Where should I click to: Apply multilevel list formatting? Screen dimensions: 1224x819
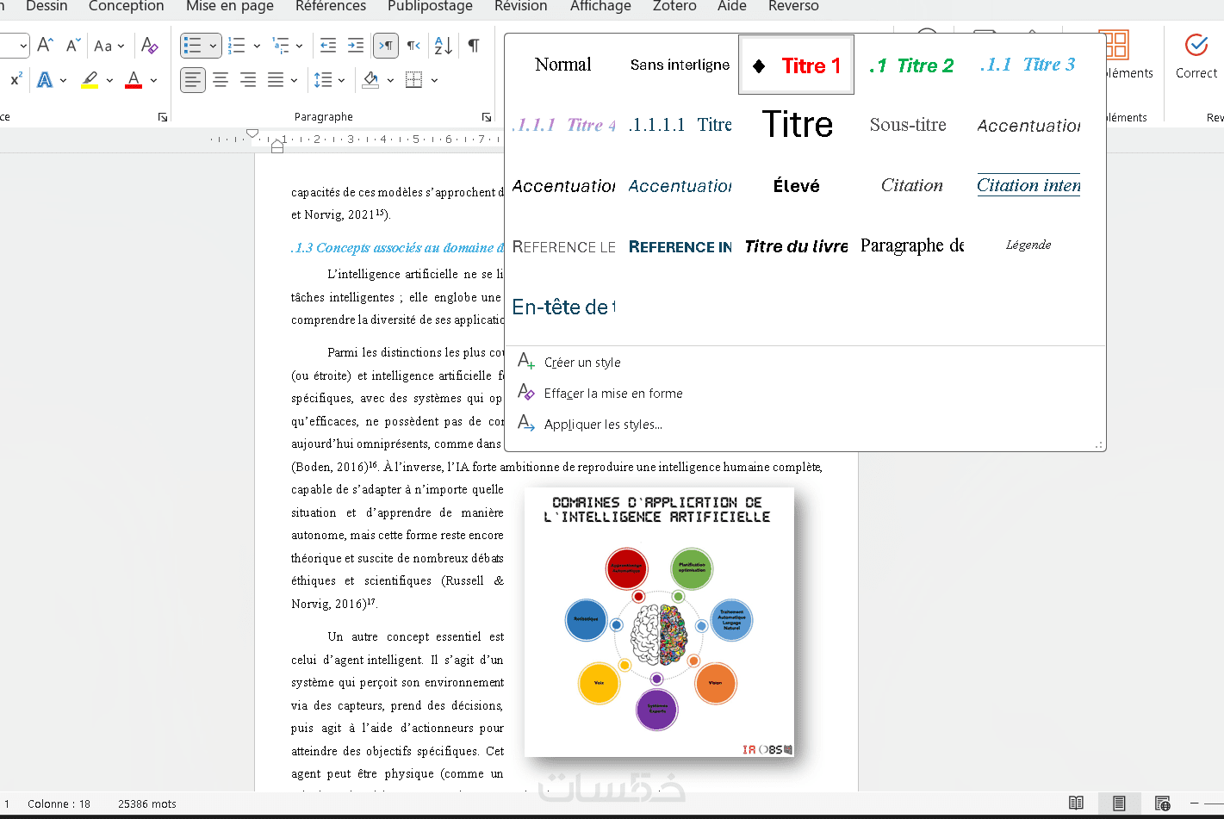click(280, 46)
